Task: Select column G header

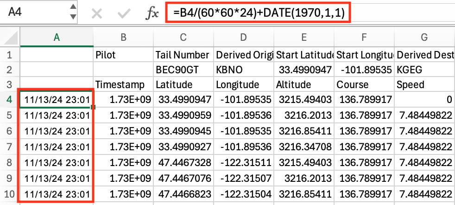Action: point(424,39)
